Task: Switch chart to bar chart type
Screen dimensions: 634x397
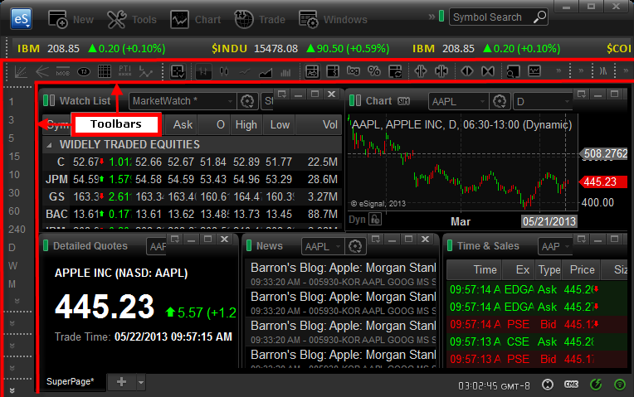Action: (x=203, y=72)
